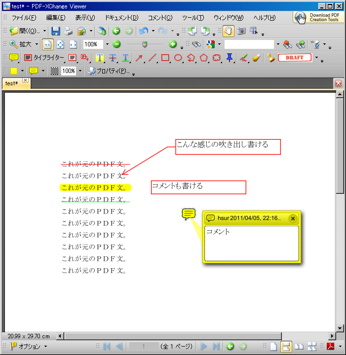346x355 pixels.
Task: Open the zoom percentage dropdown
Action: [x=107, y=44]
